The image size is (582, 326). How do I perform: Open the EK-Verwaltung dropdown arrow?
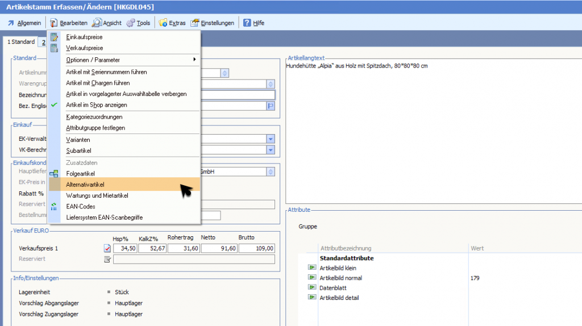tap(271, 139)
